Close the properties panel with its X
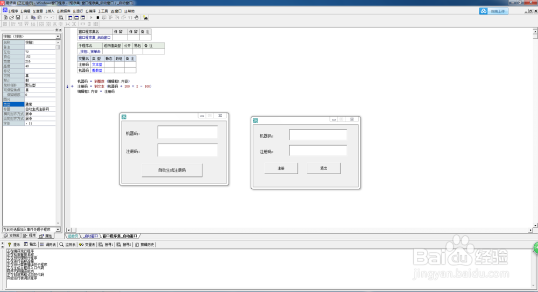Image resolution: width=538 pixels, height=292 pixels. 60,30
